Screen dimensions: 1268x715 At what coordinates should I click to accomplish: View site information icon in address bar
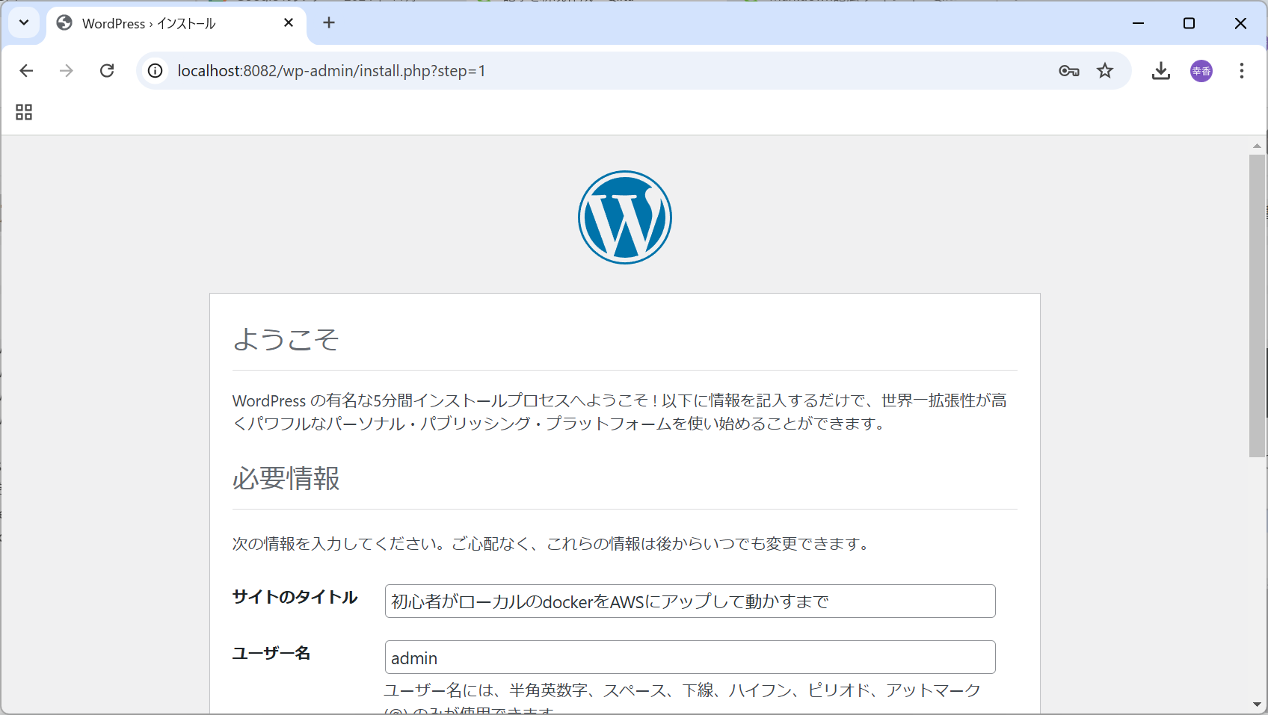155,71
